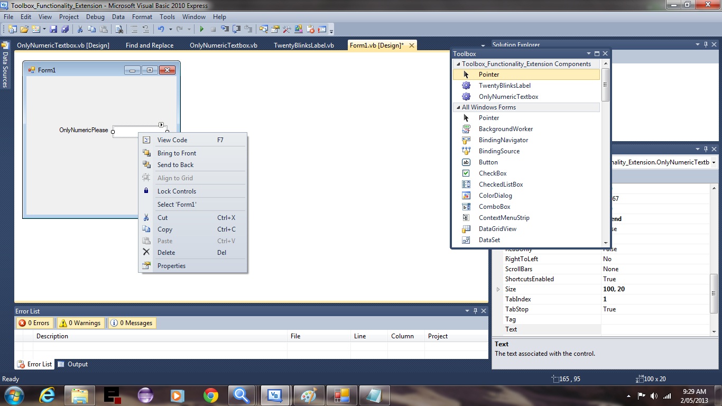
Task: Collapse the All Windows Forms section
Action: pos(458,107)
